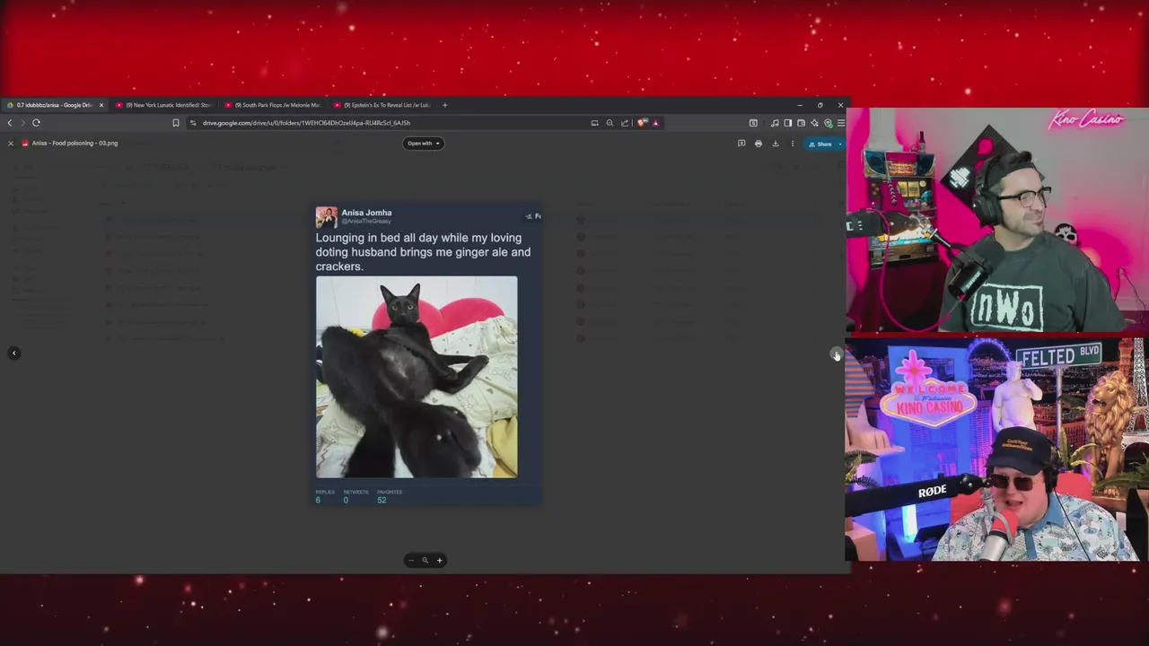Switch to South Park Flops tab
The height and width of the screenshot is (646, 1149).
click(274, 105)
